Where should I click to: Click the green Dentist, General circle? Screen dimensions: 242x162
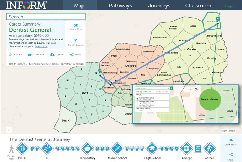point(210,100)
